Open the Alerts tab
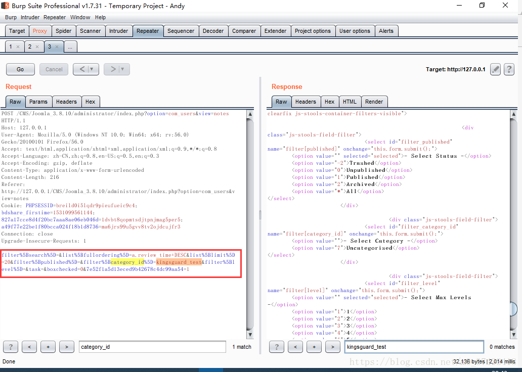 (x=386, y=31)
